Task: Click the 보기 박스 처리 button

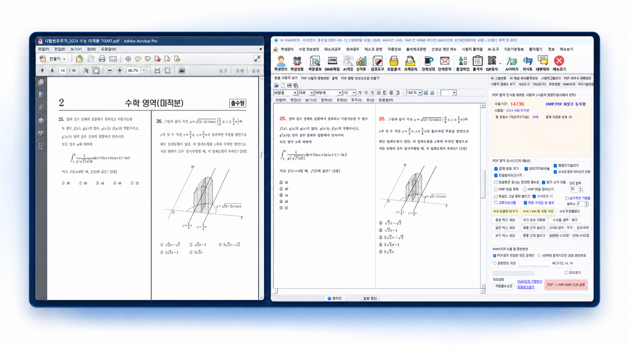Action: 505,236
